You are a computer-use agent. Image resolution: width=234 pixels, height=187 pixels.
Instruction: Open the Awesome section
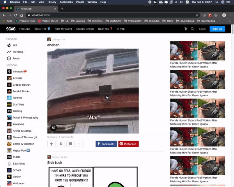click(x=16, y=124)
